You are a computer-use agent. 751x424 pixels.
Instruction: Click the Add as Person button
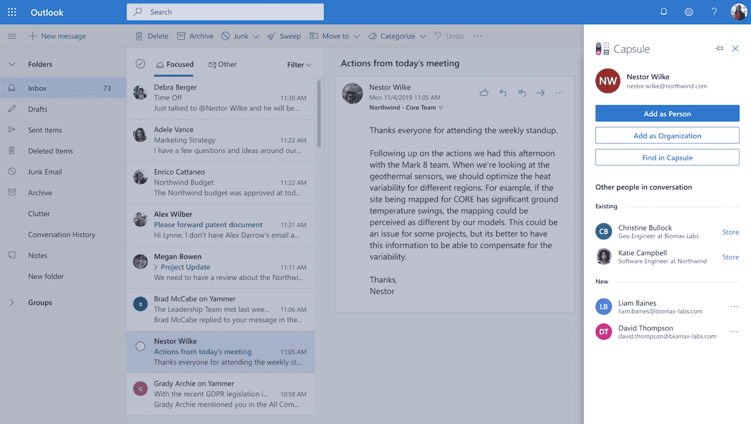point(667,113)
